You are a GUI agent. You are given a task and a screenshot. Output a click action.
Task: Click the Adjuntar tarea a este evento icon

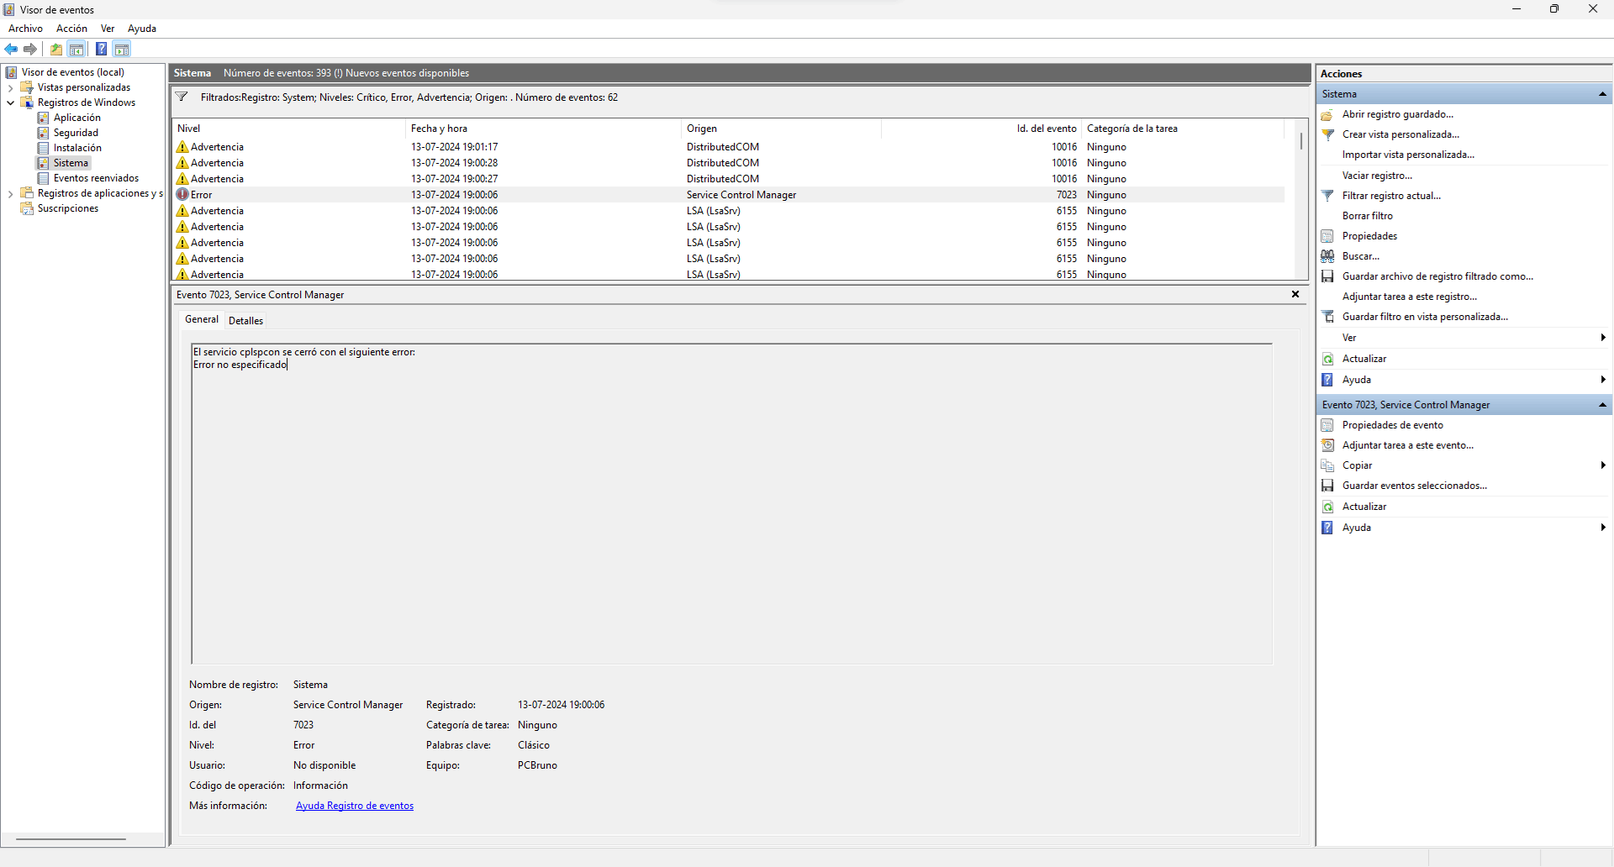(x=1327, y=445)
